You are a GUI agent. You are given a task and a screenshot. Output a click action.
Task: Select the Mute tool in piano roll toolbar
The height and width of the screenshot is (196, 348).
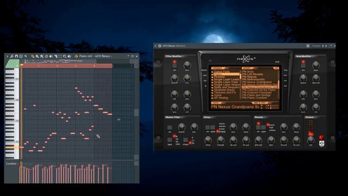[x=51, y=57]
